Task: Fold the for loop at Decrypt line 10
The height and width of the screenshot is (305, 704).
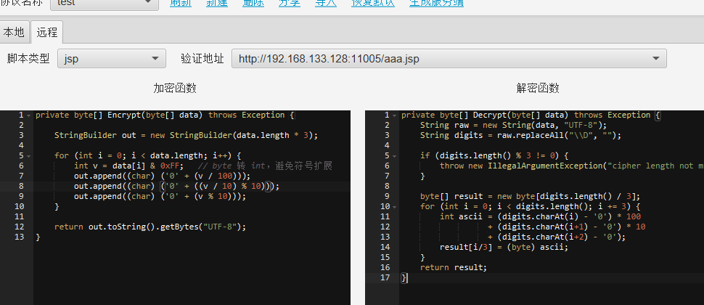Action: pyautogui.click(x=395, y=207)
